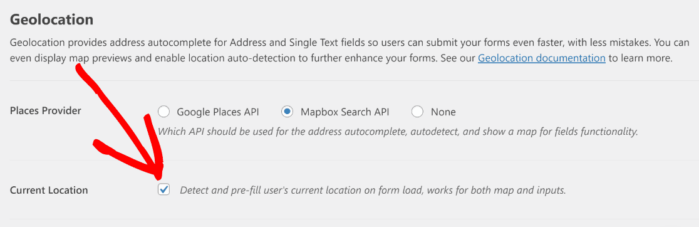Toggle the Current Location checkbox
Viewport: 699px width, 227px height.
click(x=164, y=190)
